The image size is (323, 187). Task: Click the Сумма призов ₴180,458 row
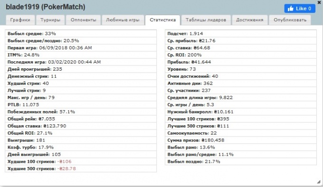point(241,140)
